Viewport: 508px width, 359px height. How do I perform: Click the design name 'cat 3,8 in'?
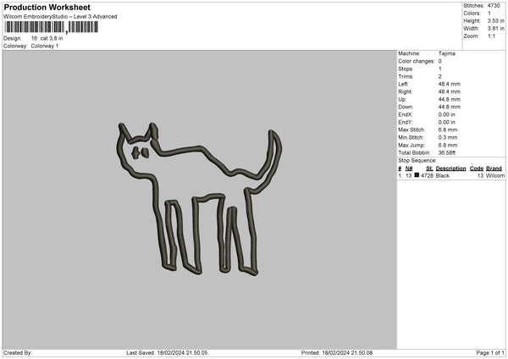click(x=52, y=38)
